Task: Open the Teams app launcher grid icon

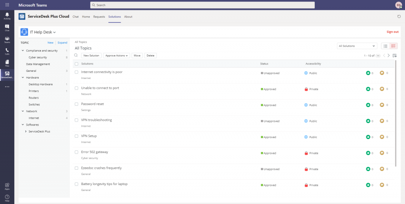Action: [7, 5]
